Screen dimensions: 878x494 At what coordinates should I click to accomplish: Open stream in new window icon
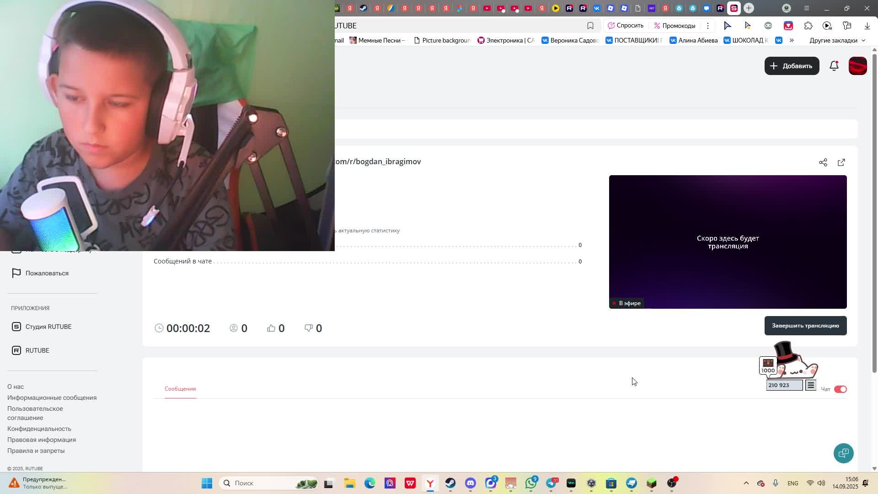(841, 162)
